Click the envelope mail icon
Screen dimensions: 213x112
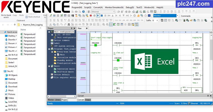click(180, 20)
